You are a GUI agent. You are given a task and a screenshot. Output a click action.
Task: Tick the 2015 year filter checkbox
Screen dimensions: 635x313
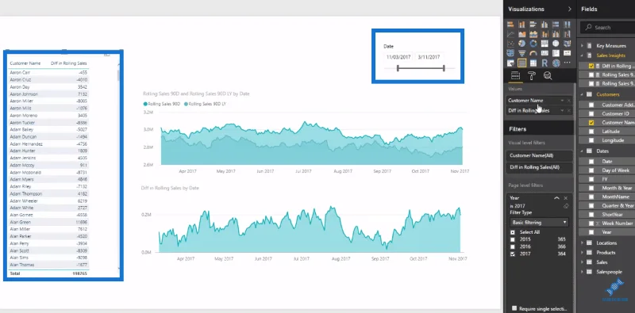tap(513, 239)
